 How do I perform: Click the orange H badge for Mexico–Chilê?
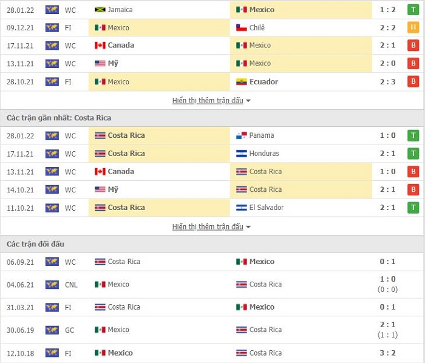click(413, 27)
